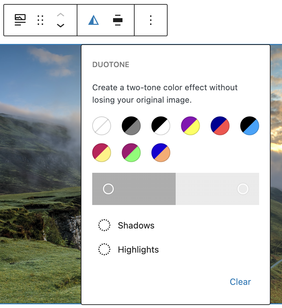Click the left shadows handle on gradient bar
Image resolution: width=282 pixels, height=308 pixels.
(x=108, y=189)
